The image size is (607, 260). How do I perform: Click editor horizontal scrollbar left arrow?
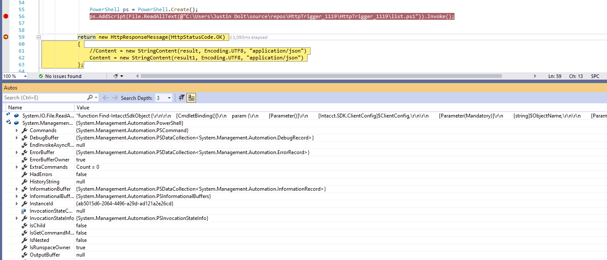point(137,76)
